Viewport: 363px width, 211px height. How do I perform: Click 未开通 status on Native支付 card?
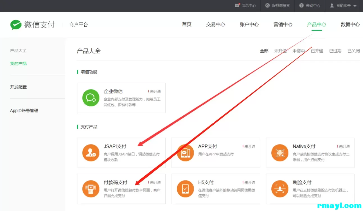pos(343,146)
